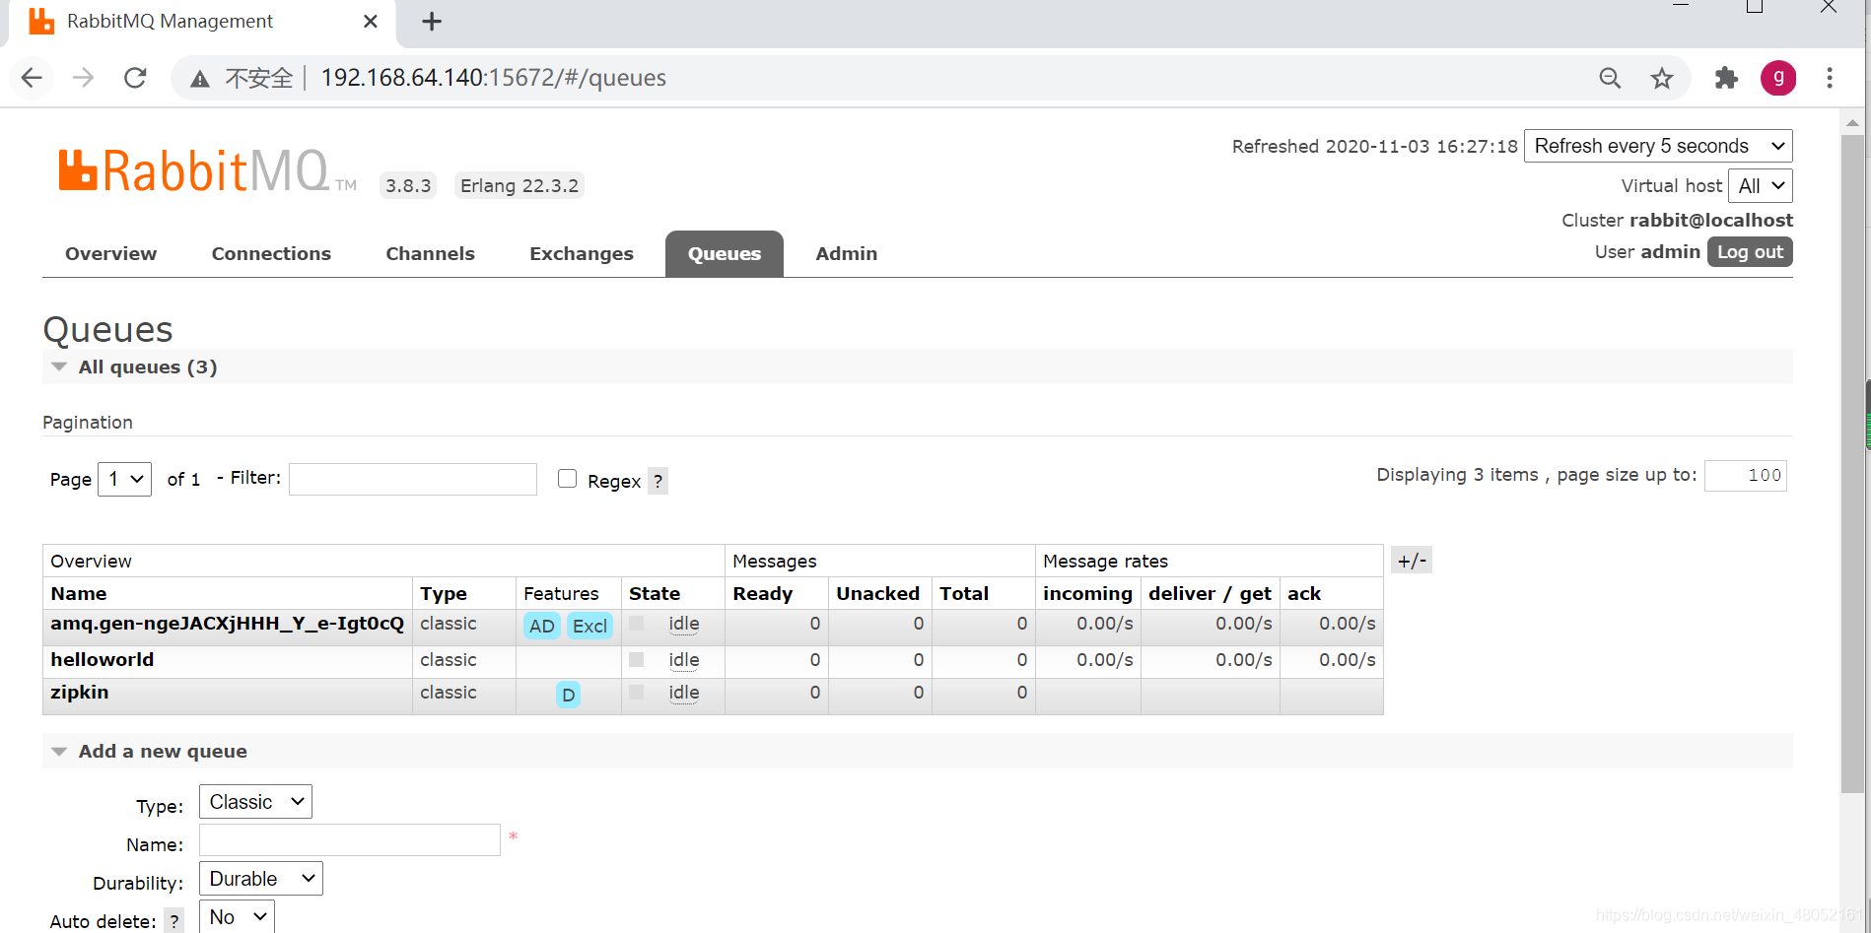Open a new browser tab
Viewport: 1871px width, 933px height.
coord(432,22)
